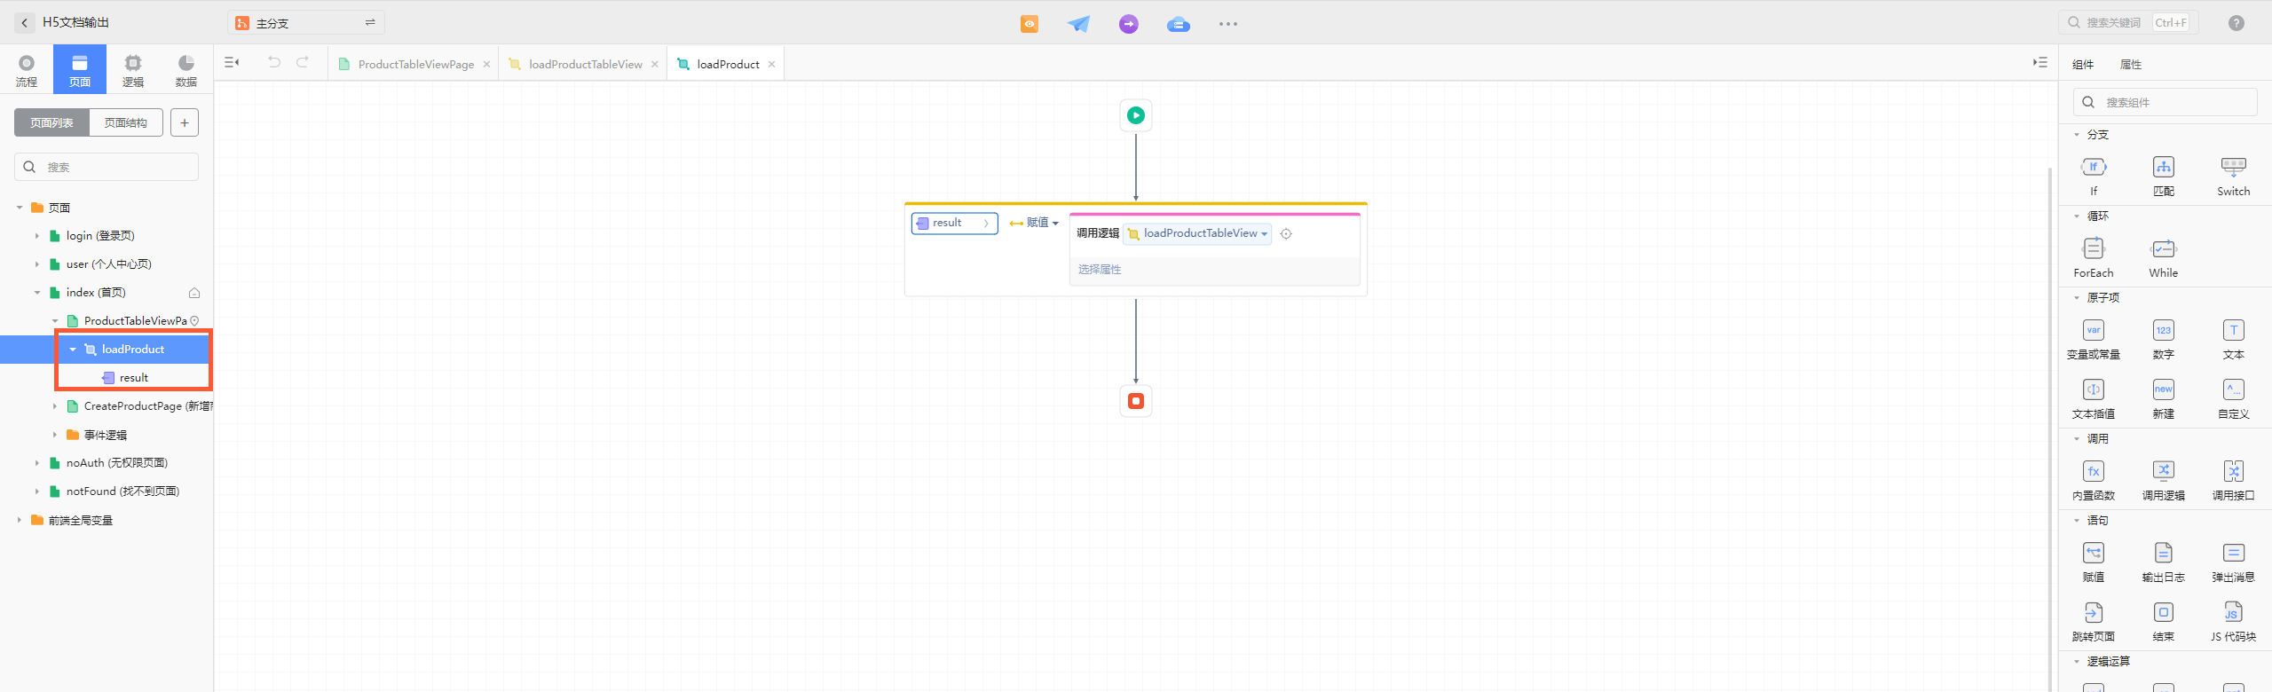
Task: Select the 输出日志 component
Action: pos(2164,562)
